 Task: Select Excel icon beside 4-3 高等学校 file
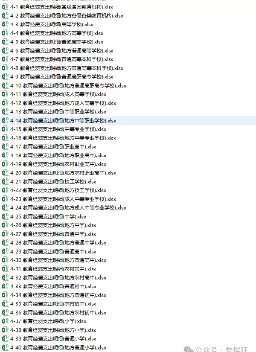(x=5, y=24)
